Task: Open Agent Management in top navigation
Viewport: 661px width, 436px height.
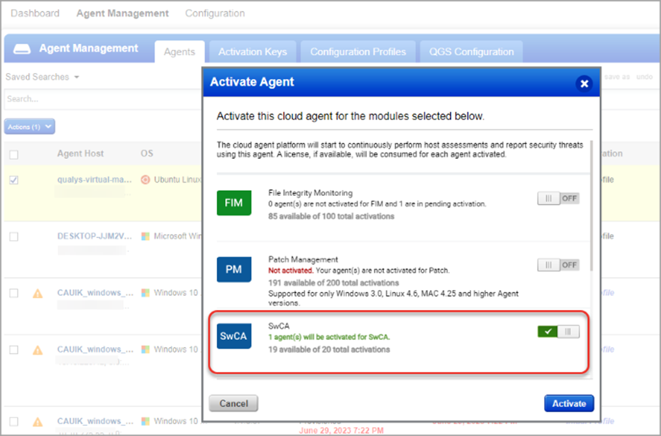Action: [x=122, y=13]
